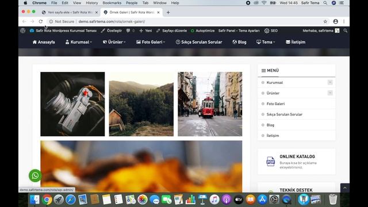The height and width of the screenshot is (207, 368).
Task: Open Safari from the dock
Action: point(71,200)
